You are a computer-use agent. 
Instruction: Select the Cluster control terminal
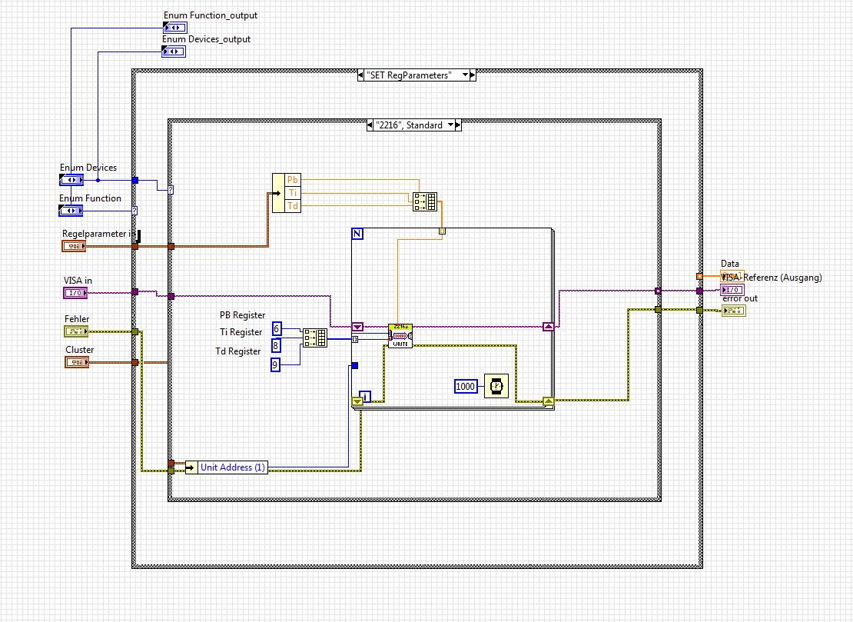[x=77, y=362]
